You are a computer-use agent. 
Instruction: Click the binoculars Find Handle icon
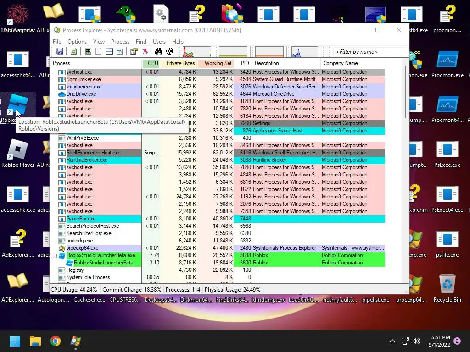pyautogui.click(x=158, y=51)
